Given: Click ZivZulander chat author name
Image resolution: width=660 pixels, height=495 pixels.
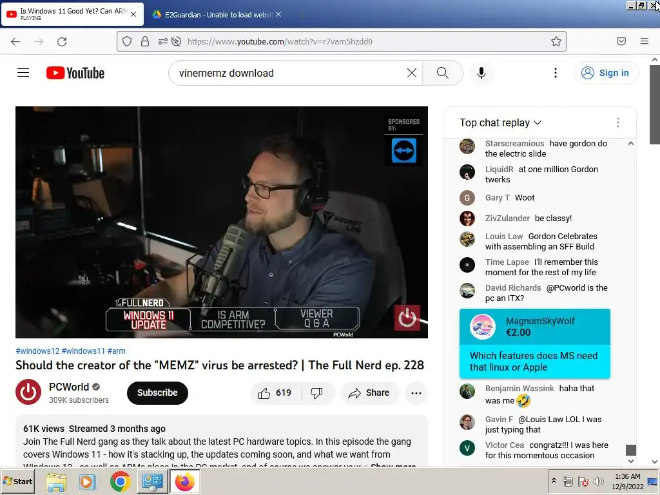Looking at the screenshot, I should tap(507, 218).
